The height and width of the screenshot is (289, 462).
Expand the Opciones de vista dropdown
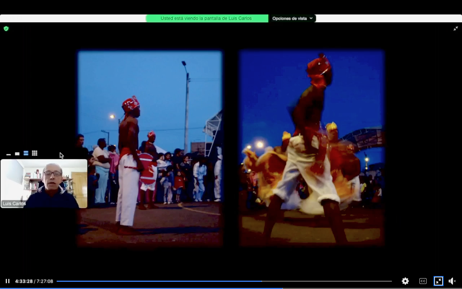click(x=292, y=18)
